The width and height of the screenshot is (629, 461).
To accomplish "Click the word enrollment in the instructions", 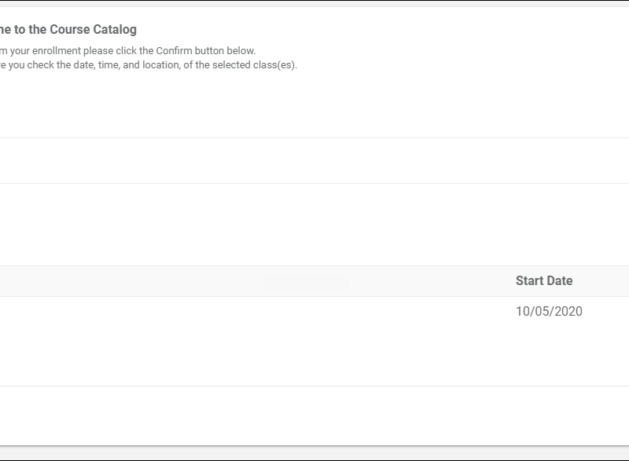I will (57, 51).
